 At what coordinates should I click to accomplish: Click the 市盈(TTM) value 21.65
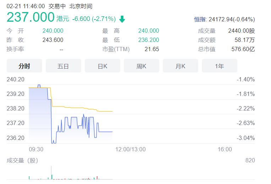coord(152,49)
